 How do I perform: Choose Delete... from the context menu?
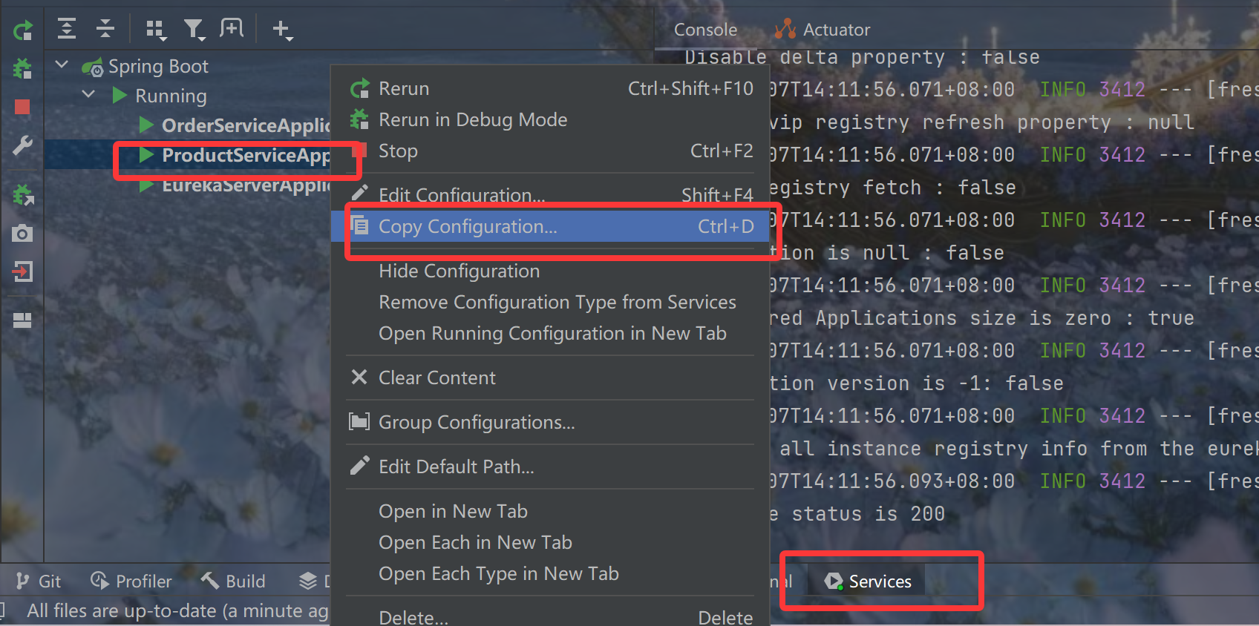551,616
